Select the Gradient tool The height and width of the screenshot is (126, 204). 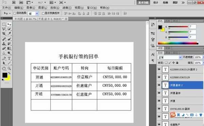tap(9, 48)
